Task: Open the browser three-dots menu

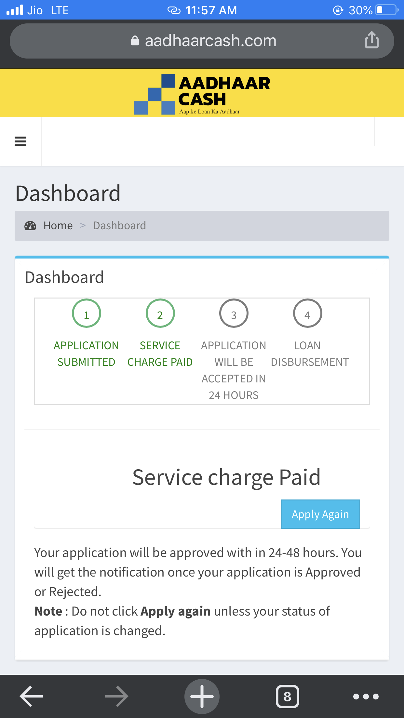Action: [x=366, y=696]
